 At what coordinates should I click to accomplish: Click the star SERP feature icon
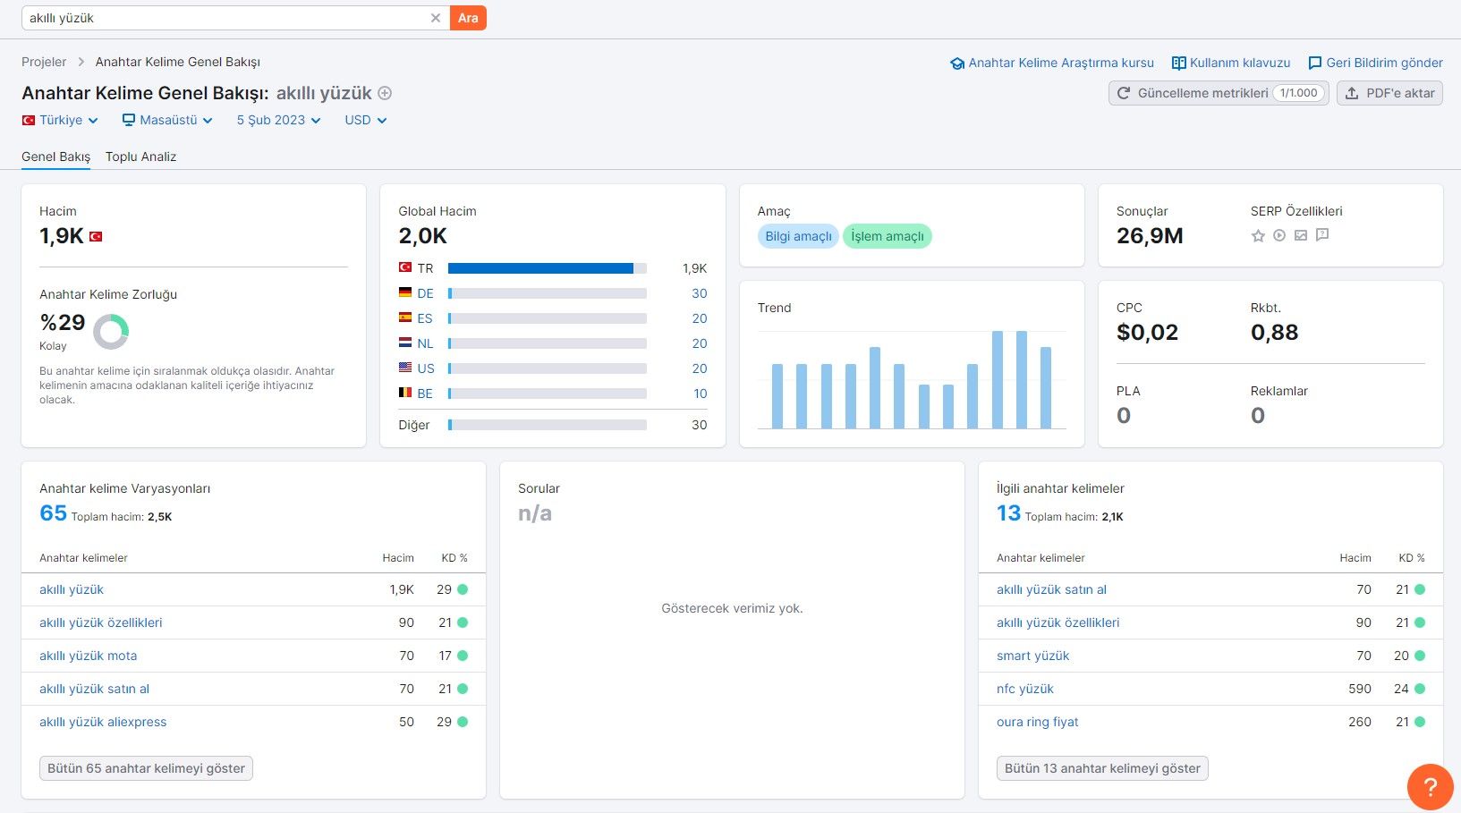[x=1258, y=236]
